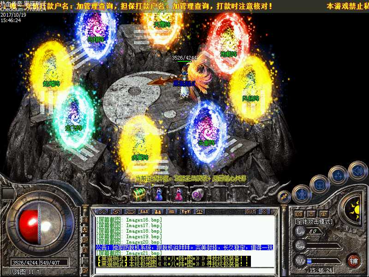Enter the 风扬阵 yellow portal

(250, 90)
